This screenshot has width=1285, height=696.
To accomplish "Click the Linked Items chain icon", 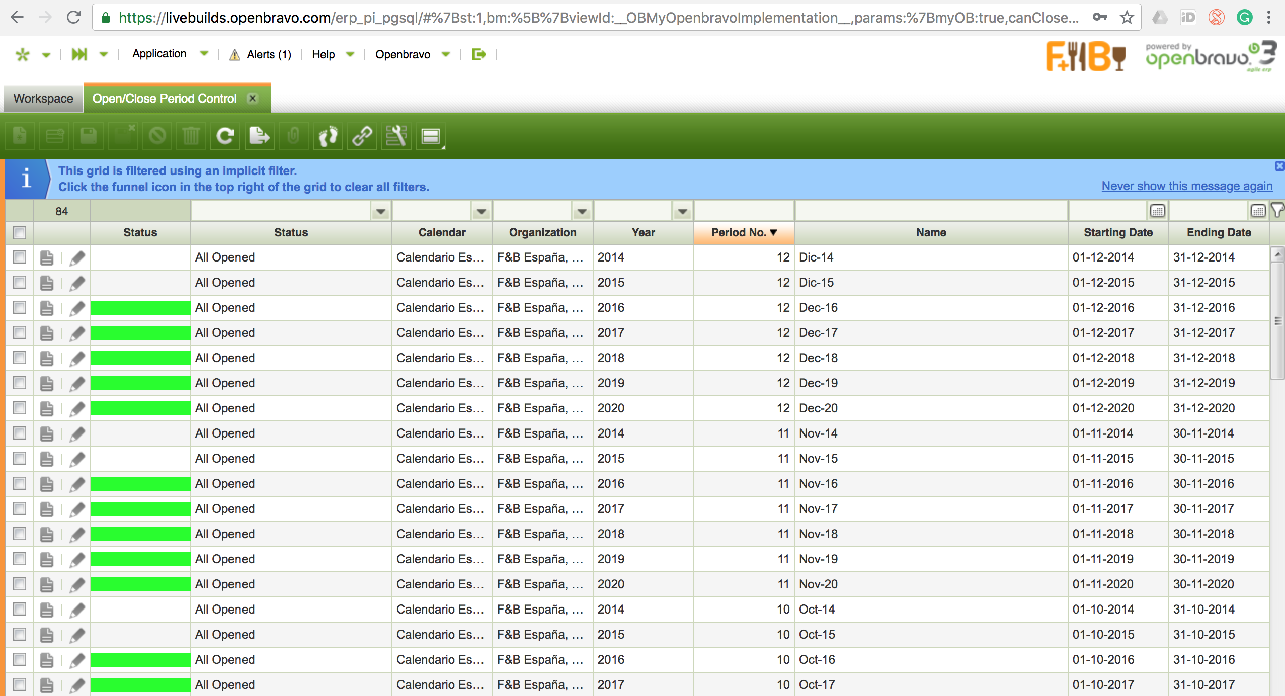I will [x=362, y=136].
